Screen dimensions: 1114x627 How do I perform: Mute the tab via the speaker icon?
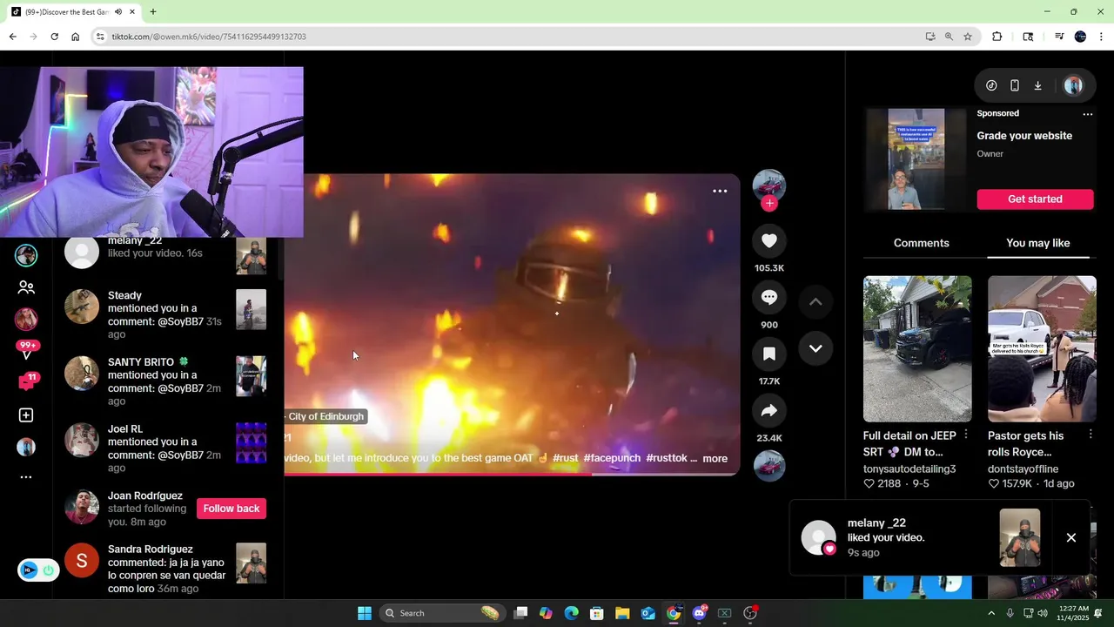[x=118, y=12]
